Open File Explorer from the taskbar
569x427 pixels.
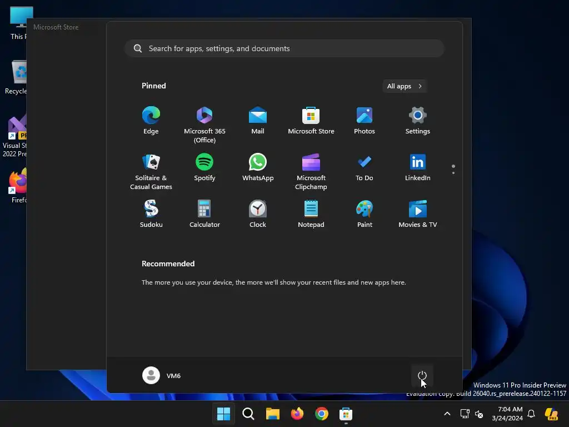[x=272, y=414]
